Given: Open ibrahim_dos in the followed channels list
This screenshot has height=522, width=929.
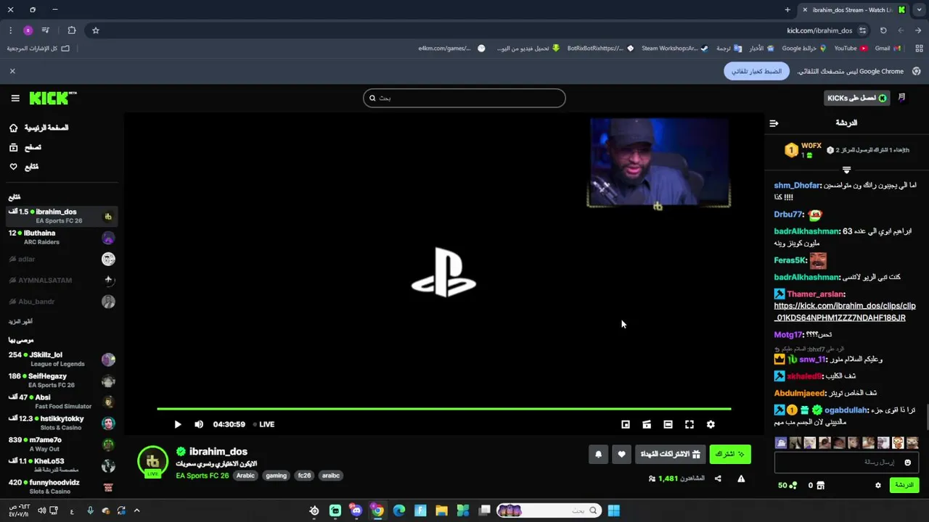Looking at the screenshot, I should click(62, 216).
